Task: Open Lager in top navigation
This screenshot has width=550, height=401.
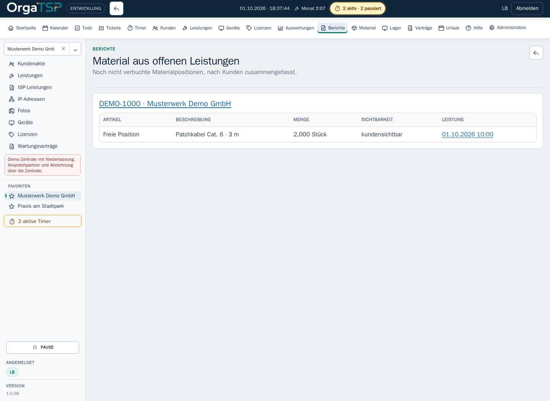Action: point(391,28)
